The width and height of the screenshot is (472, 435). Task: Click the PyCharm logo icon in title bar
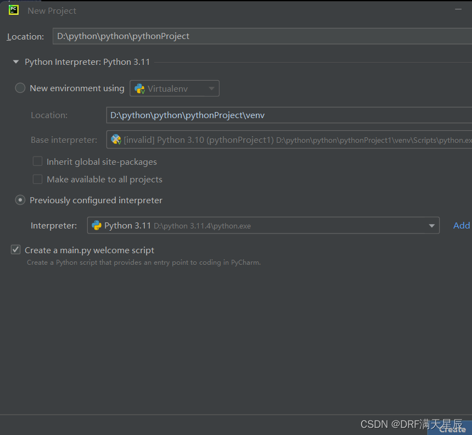14,10
